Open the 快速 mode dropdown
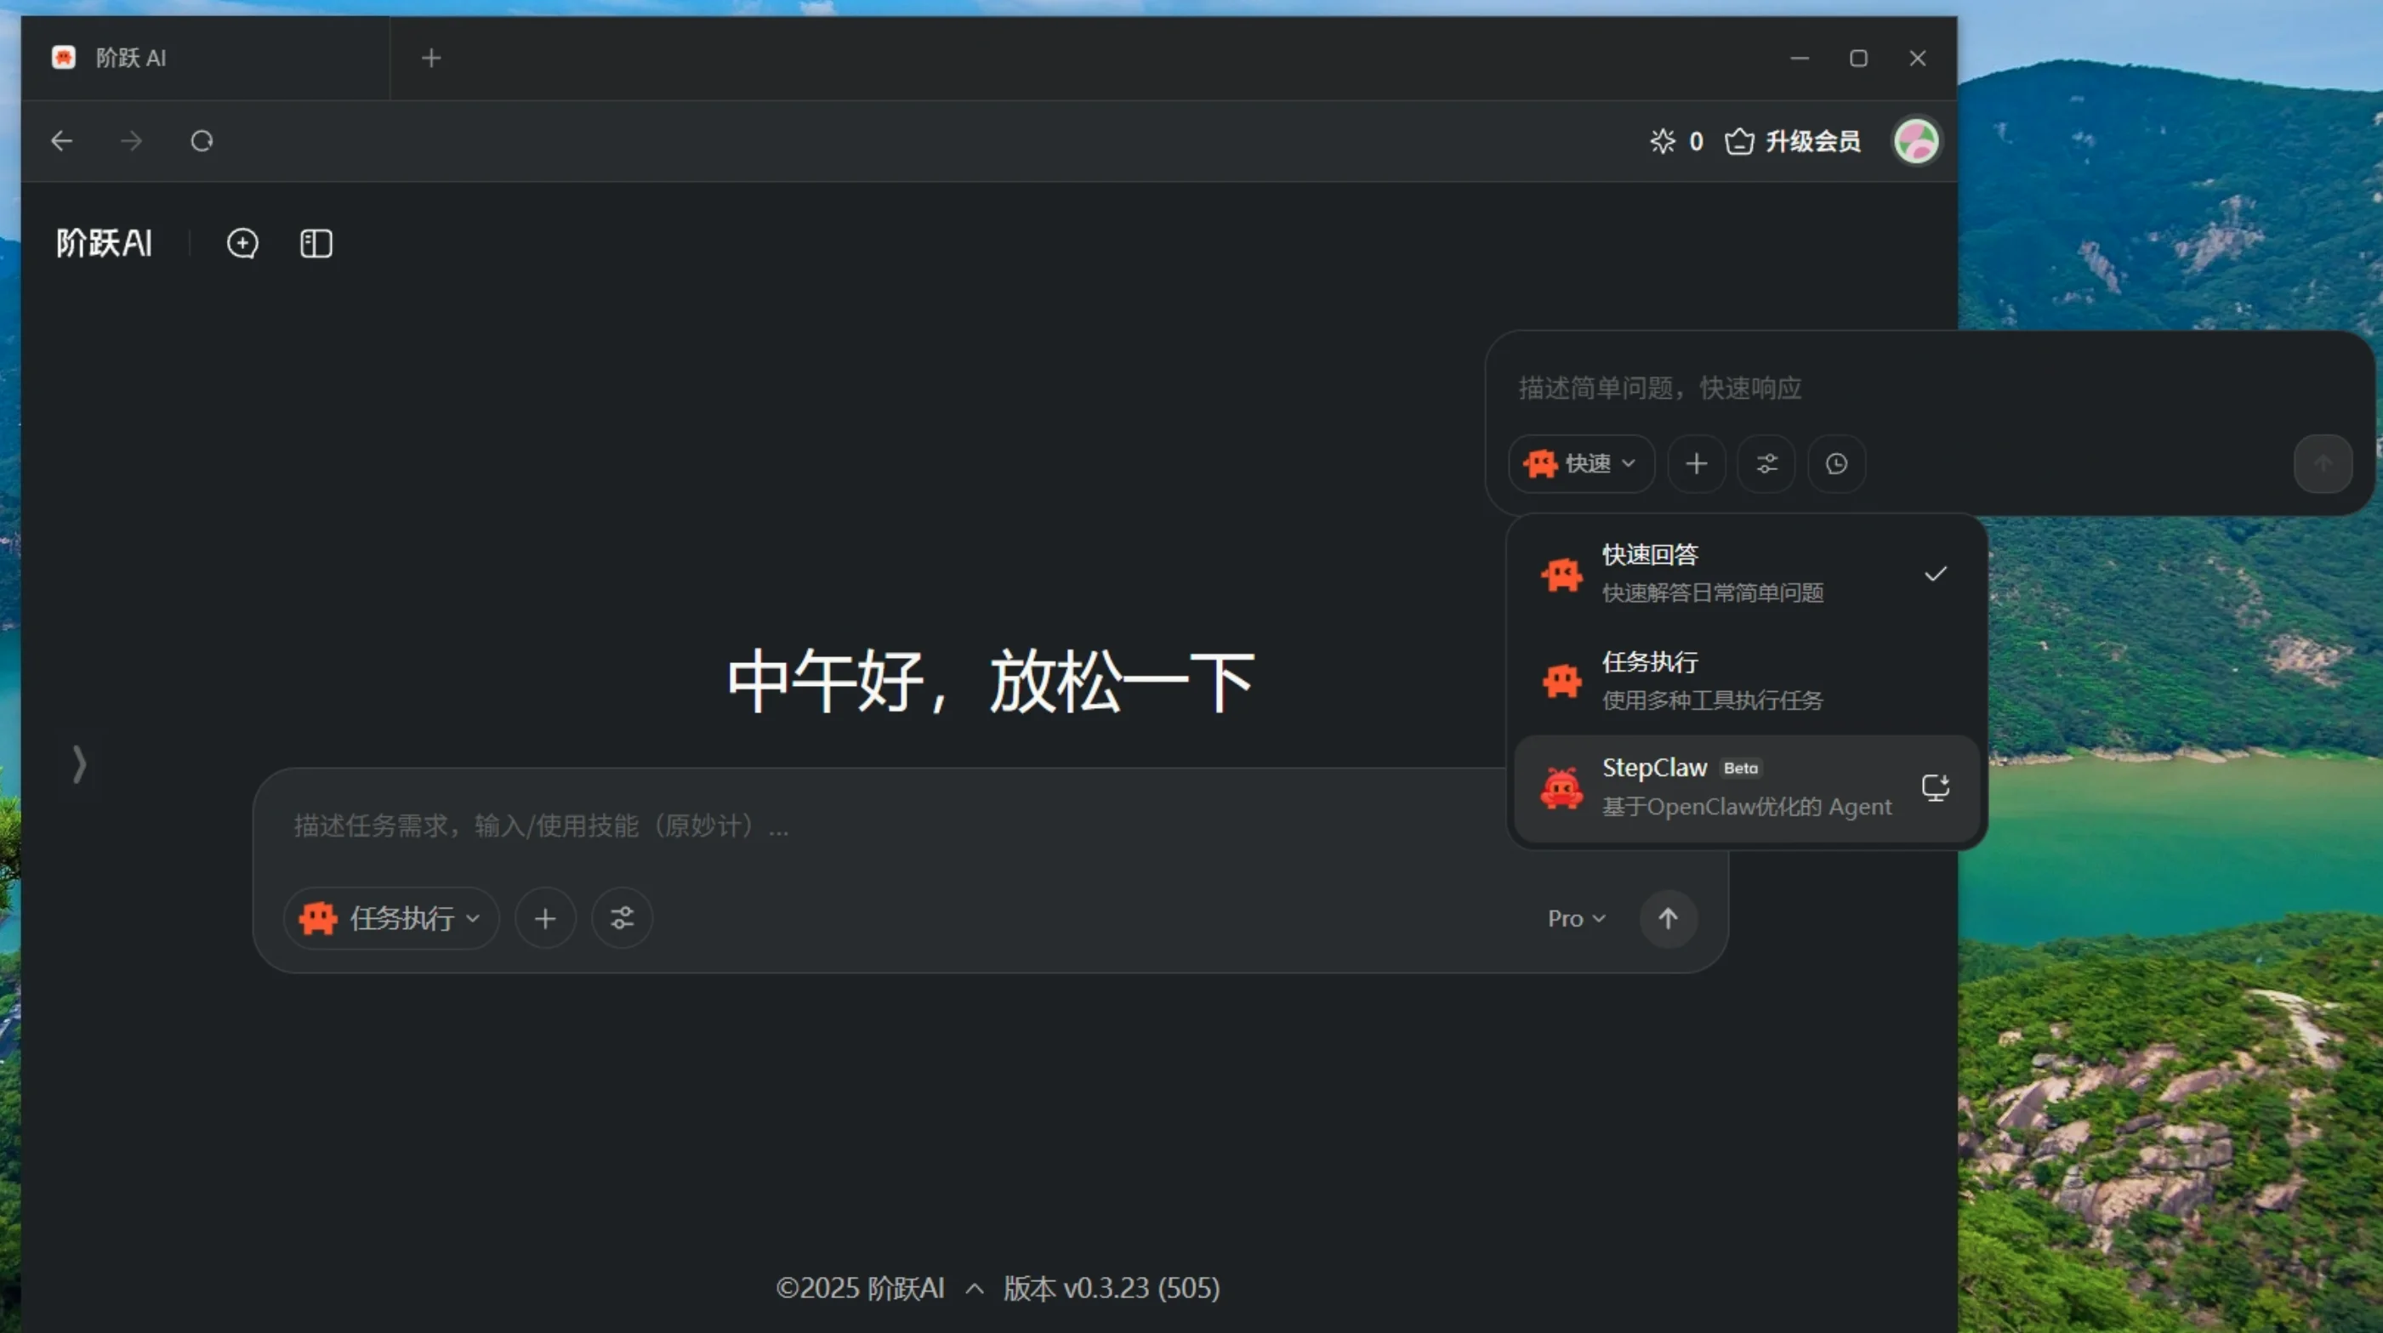This screenshot has height=1333, width=2383. 1581,464
